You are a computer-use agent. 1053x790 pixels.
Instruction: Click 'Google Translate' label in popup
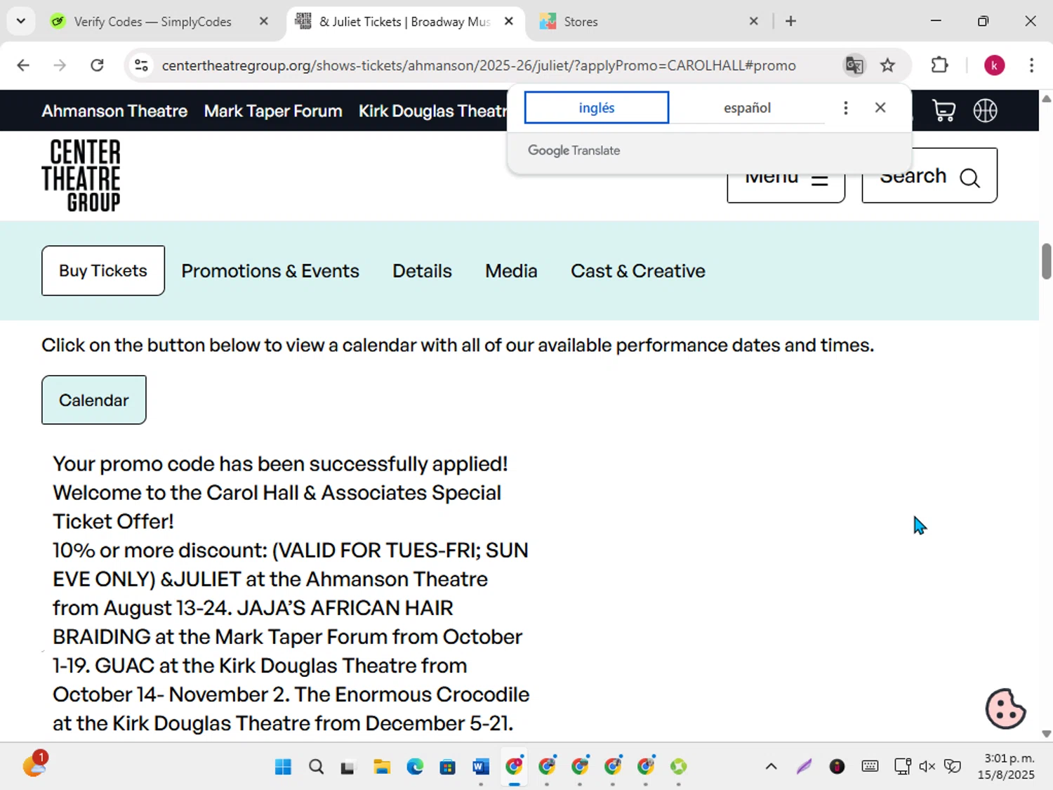tap(574, 150)
